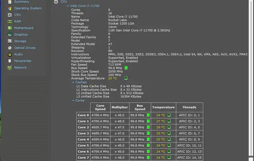Click the green indicator next to Bus Speed 99.8 MHz
This screenshot has height=161, width=254.
tap(126, 68)
